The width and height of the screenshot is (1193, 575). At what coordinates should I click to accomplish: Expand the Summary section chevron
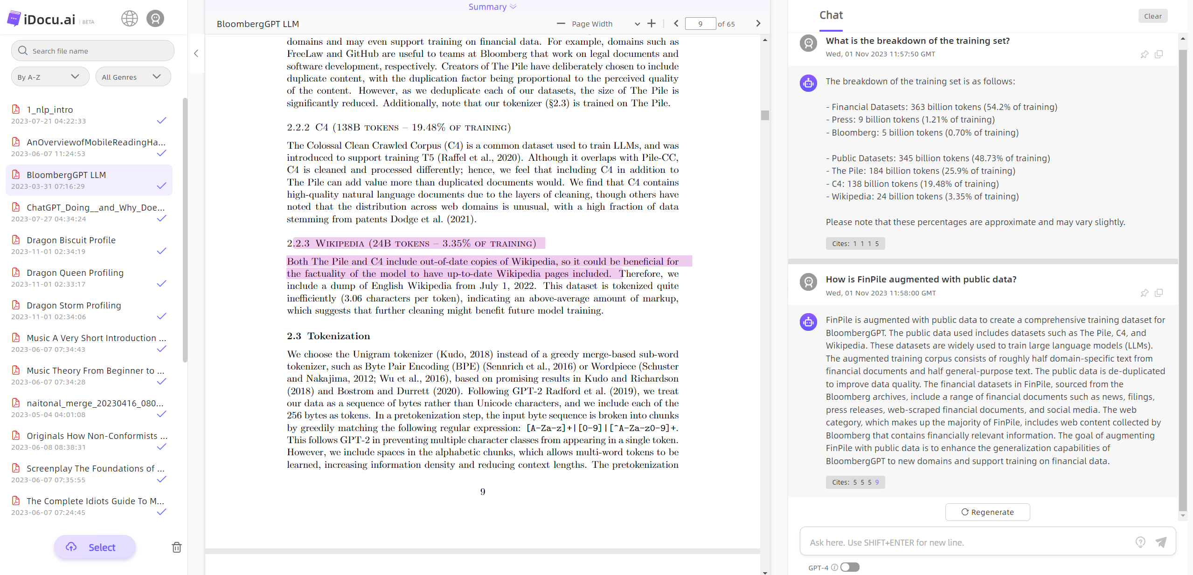[x=513, y=7]
